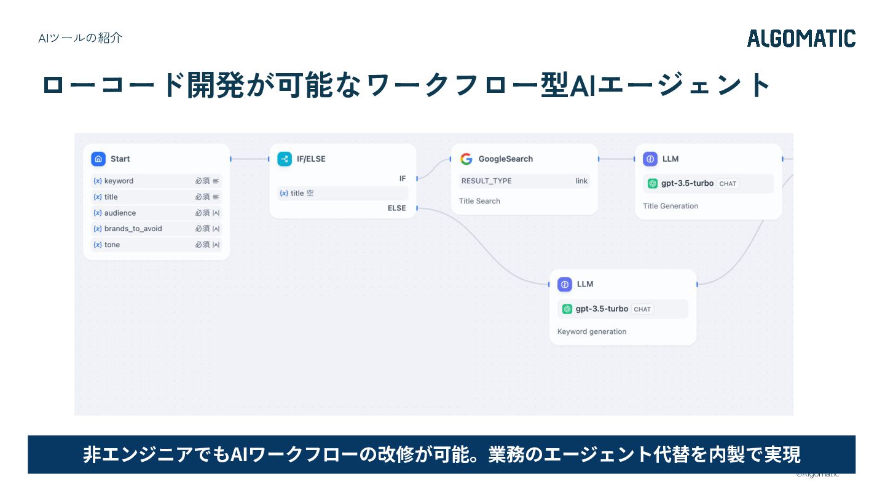
Task: Click the Title Generation description text
Action: click(x=671, y=206)
